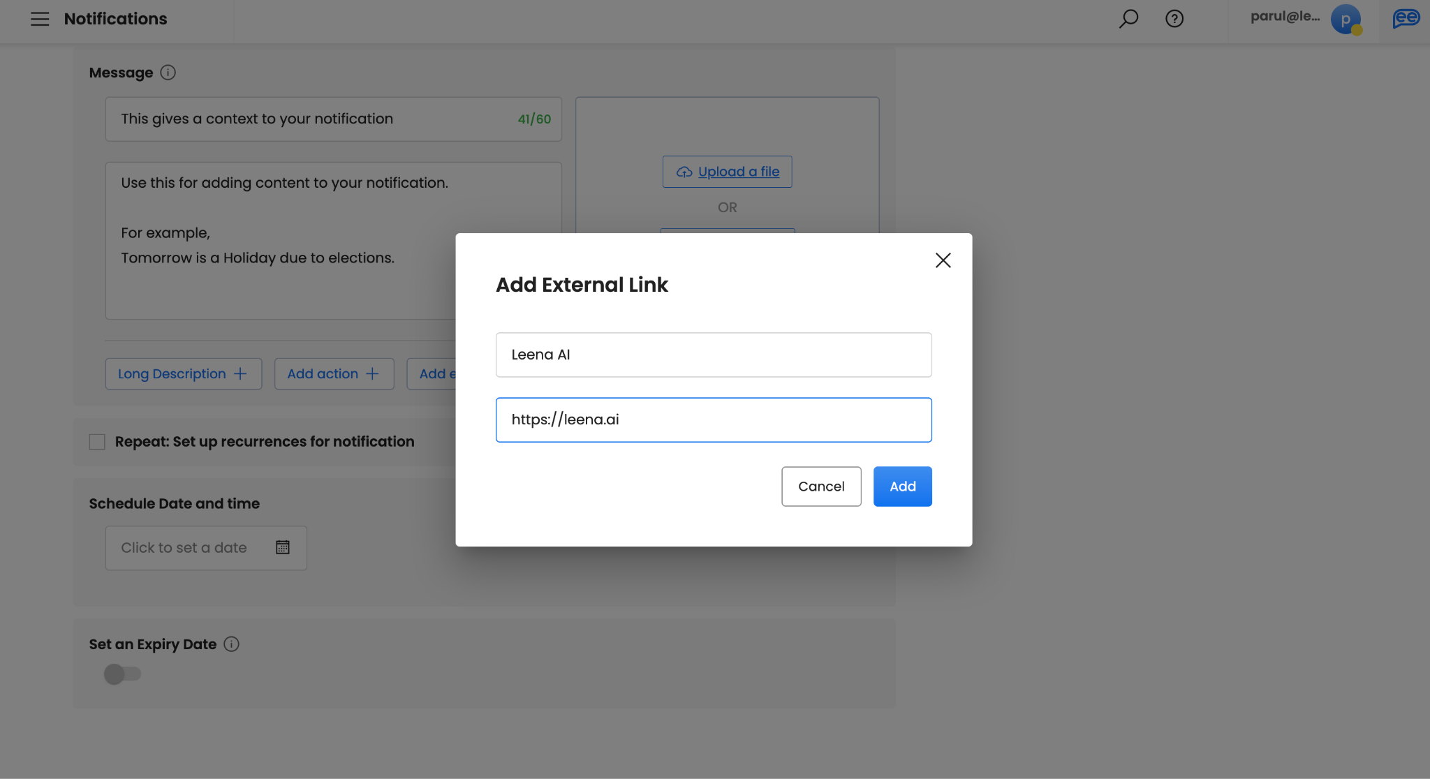Click the notification title text field
The height and width of the screenshot is (779, 1430).
(x=314, y=119)
